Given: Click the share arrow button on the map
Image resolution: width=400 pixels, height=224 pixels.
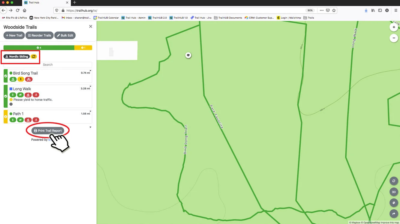Looking at the screenshot, I should (x=394, y=214).
